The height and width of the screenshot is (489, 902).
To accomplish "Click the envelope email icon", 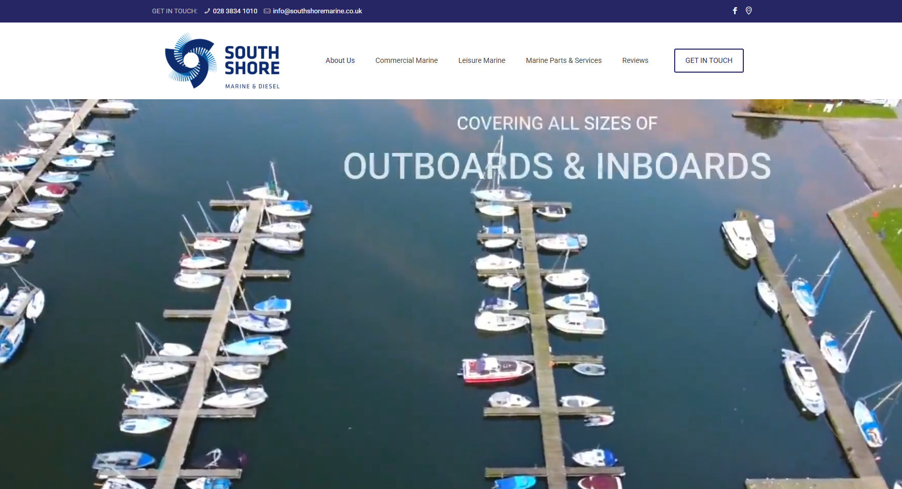I will (x=267, y=11).
